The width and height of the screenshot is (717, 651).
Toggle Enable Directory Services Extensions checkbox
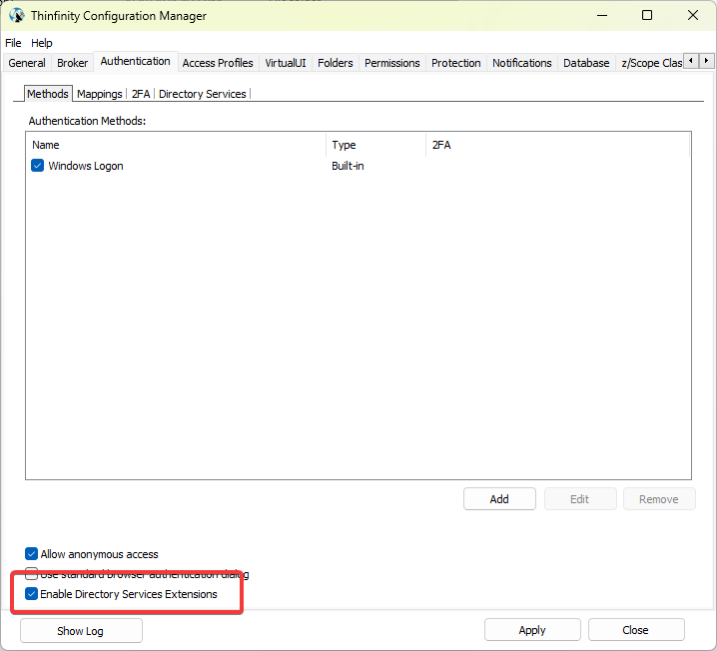(x=31, y=594)
